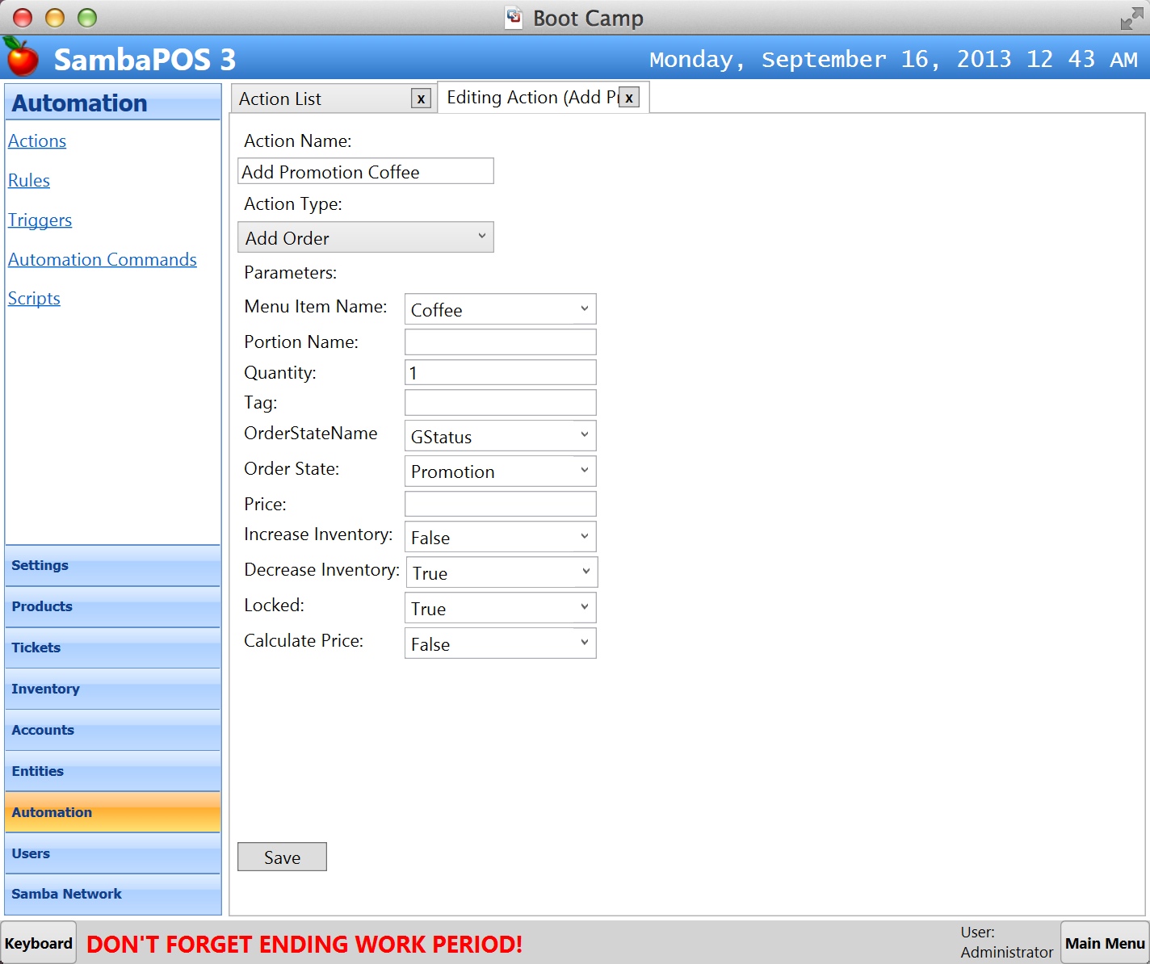Change the Decrease Inventory dropdown value
Viewport: 1150px width, 964px height.
tap(501, 572)
